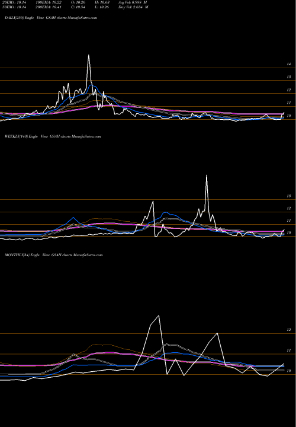
Task: Click the 12 axis label on daily chart
Action: pos(289,90)
